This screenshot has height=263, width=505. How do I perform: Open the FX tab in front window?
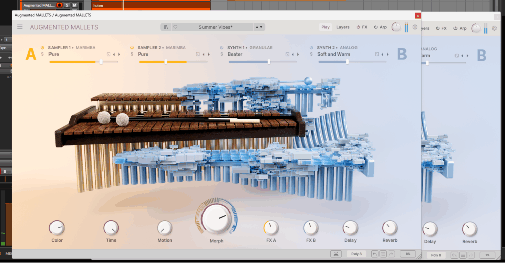(362, 27)
